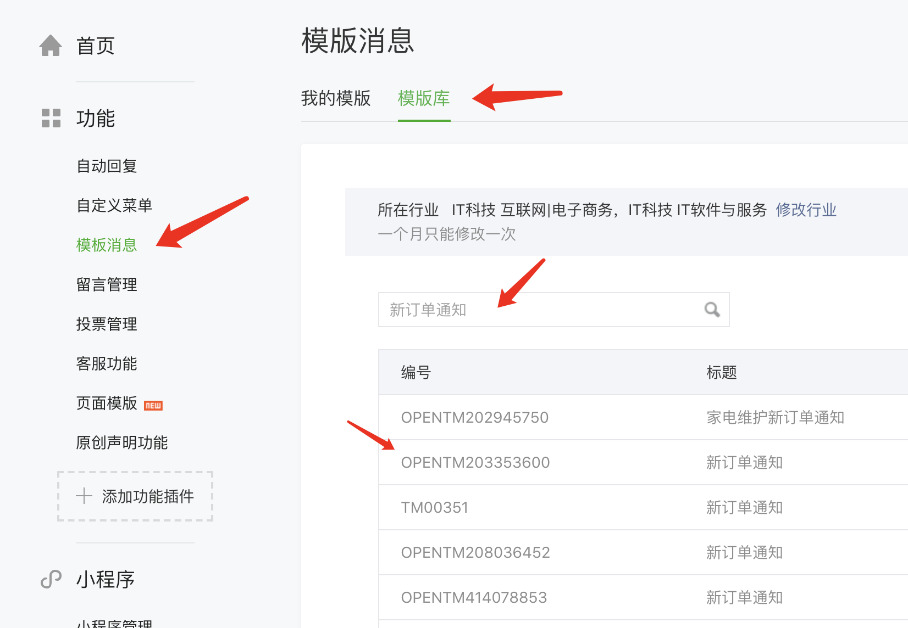Screen dimensions: 908x628
Task: Select template TM00351
Action: point(435,507)
